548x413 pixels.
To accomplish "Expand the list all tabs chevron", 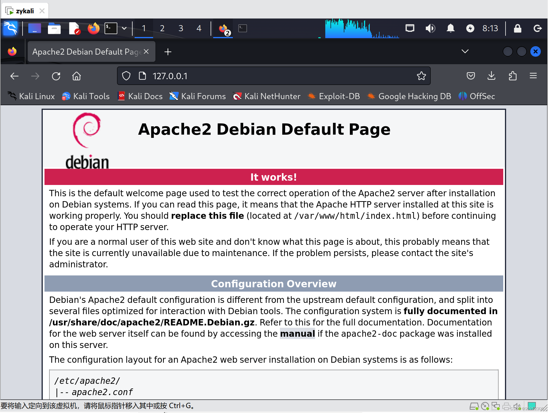I will pyautogui.click(x=465, y=51).
